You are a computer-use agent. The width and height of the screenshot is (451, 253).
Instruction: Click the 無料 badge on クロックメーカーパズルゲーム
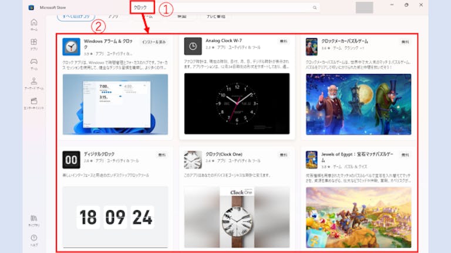(x=405, y=42)
